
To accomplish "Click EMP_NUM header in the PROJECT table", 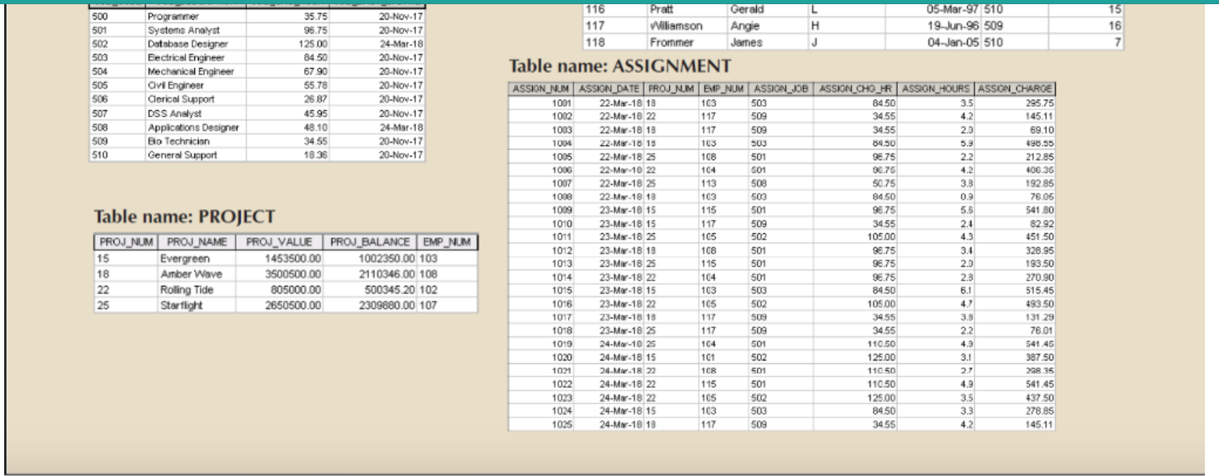I will [x=447, y=242].
